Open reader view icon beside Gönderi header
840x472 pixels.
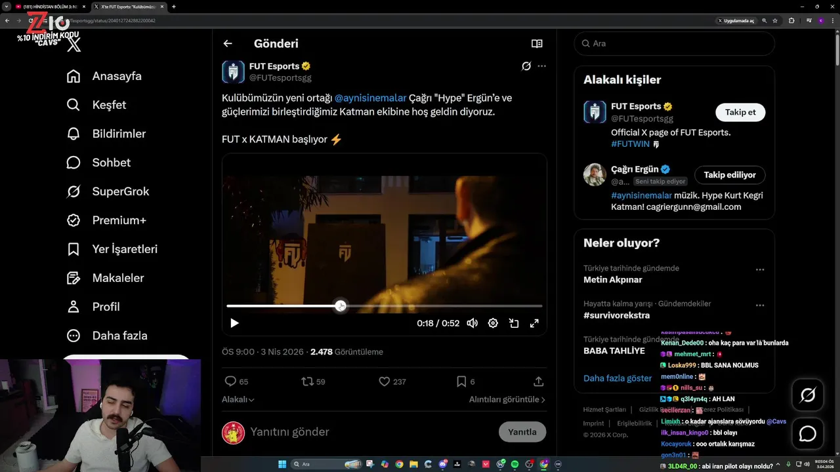click(x=537, y=43)
